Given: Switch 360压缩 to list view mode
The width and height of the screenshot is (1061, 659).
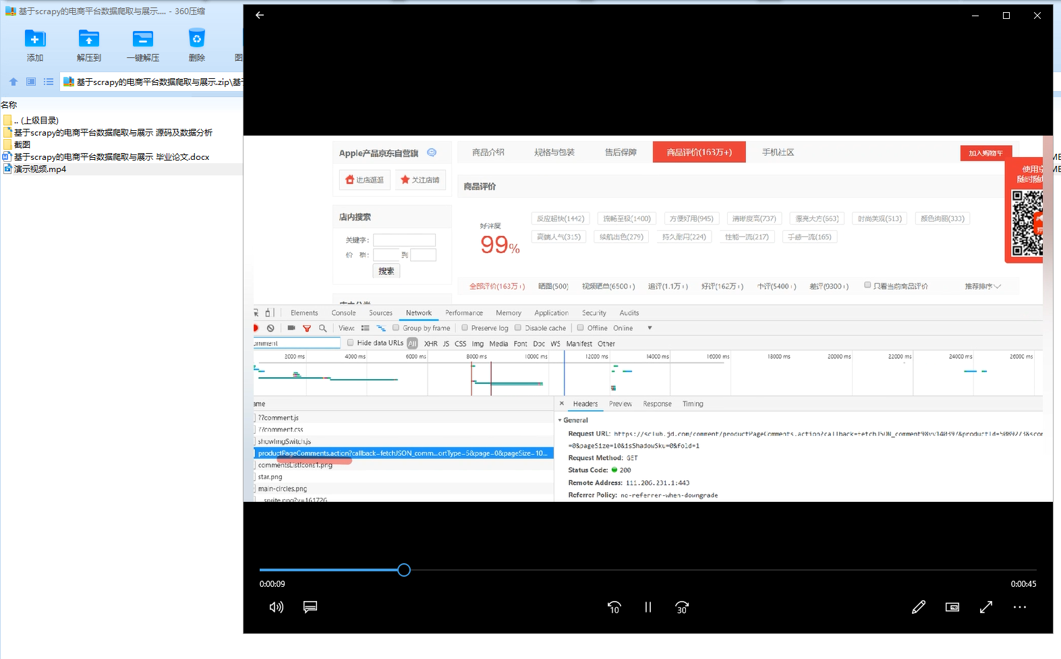Looking at the screenshot, I should click(x=49, y=82).
